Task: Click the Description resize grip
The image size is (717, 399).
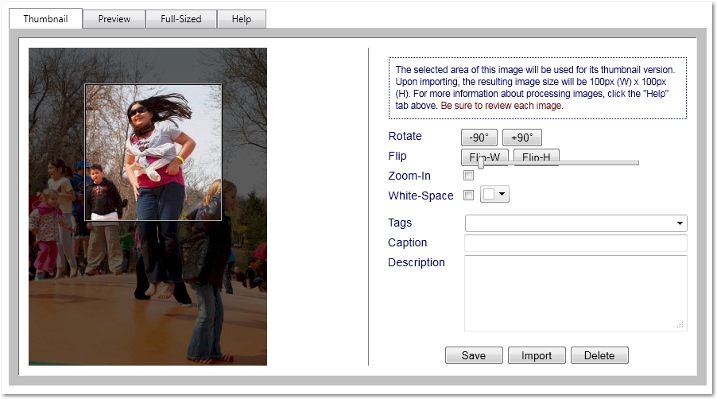Action: point(680,324)
